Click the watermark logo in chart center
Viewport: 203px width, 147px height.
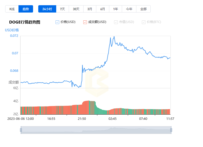click(x=97, y=83)
